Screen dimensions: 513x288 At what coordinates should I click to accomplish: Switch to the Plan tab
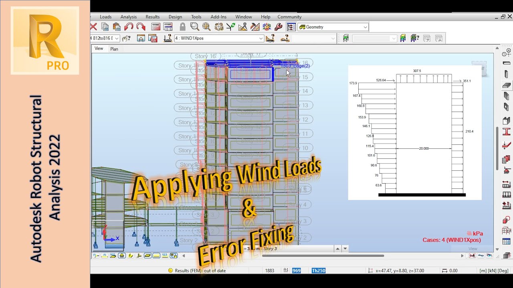tap(114, 49)
